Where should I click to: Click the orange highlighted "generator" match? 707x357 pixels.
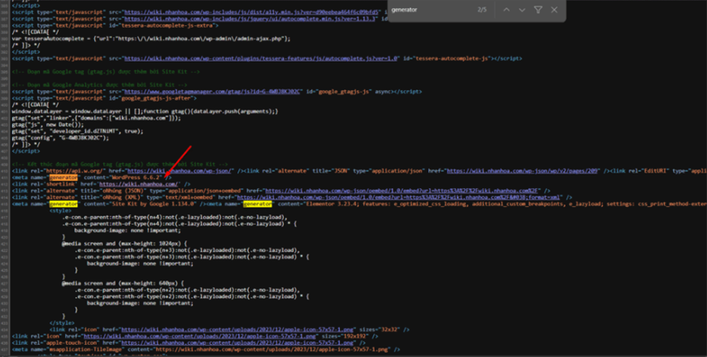pos(63,178)
